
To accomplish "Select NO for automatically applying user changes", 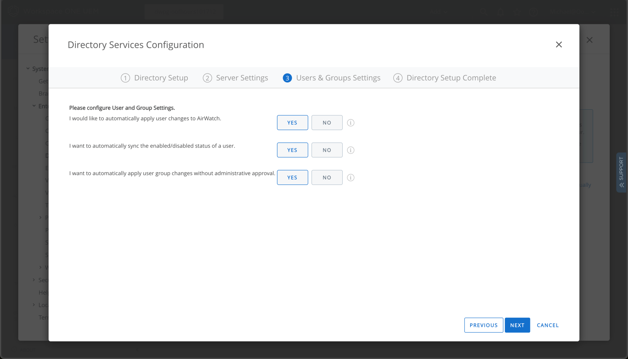I will [327, 123].
